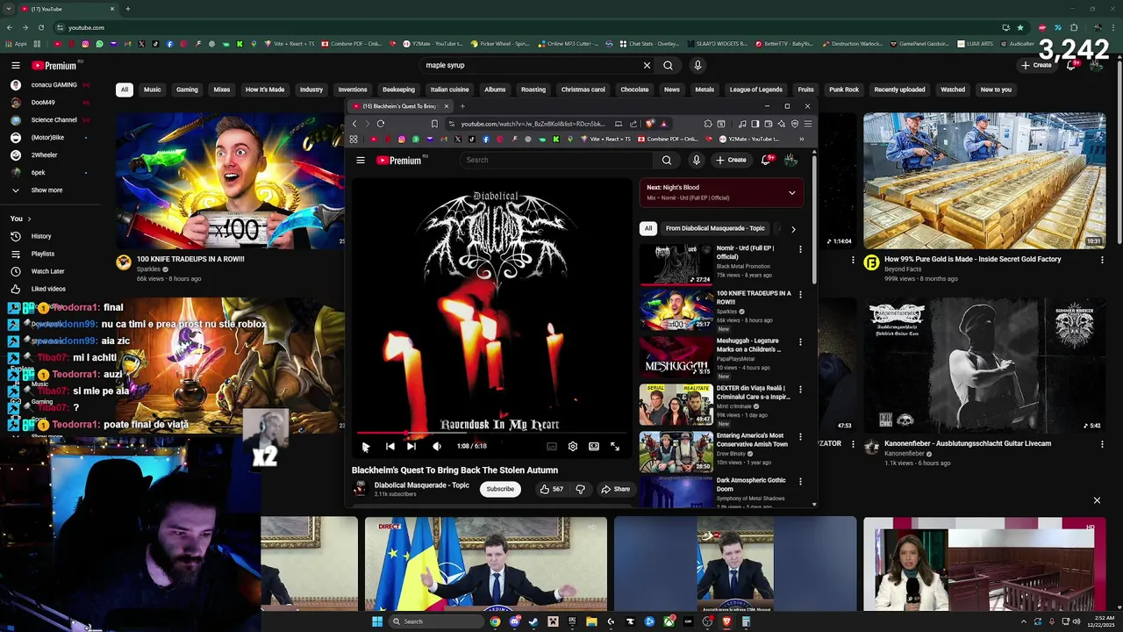Image resolution: width=1123 pixels, height=632 pixels.
Task: Switch the player to theater mode
Action: point(594,446)
